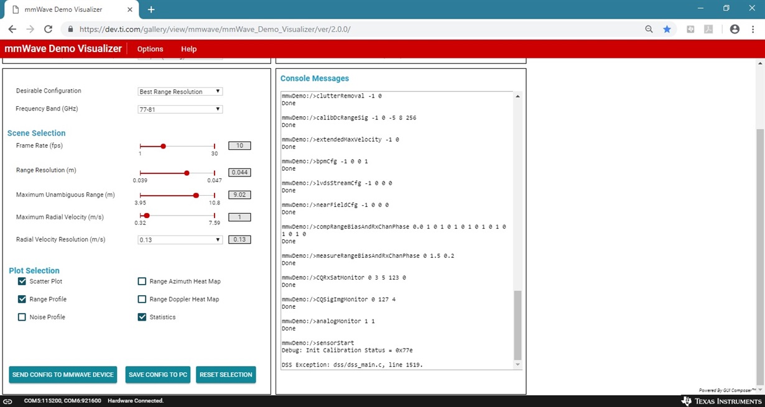Click the Frame Rate slider handle
The height and width of the screenshot is (407, 765).
click(x=163, y=146)
